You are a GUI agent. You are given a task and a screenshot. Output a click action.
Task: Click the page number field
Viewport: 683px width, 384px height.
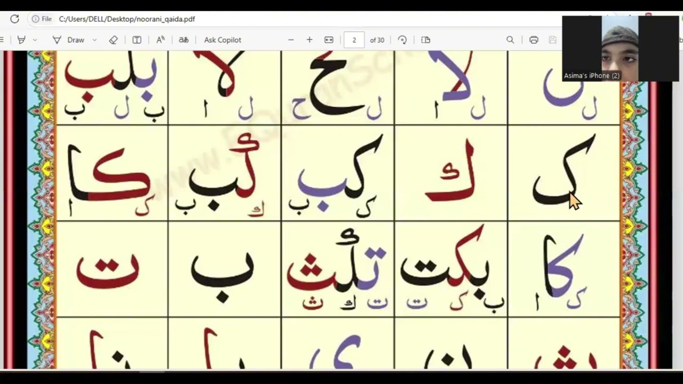point(354,40)
